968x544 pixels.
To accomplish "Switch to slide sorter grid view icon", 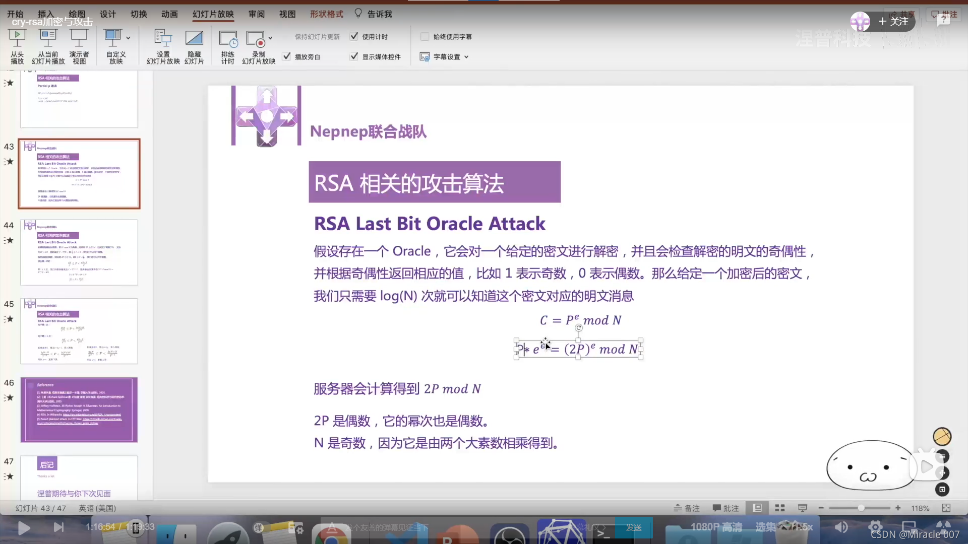I will coord(780,508).
